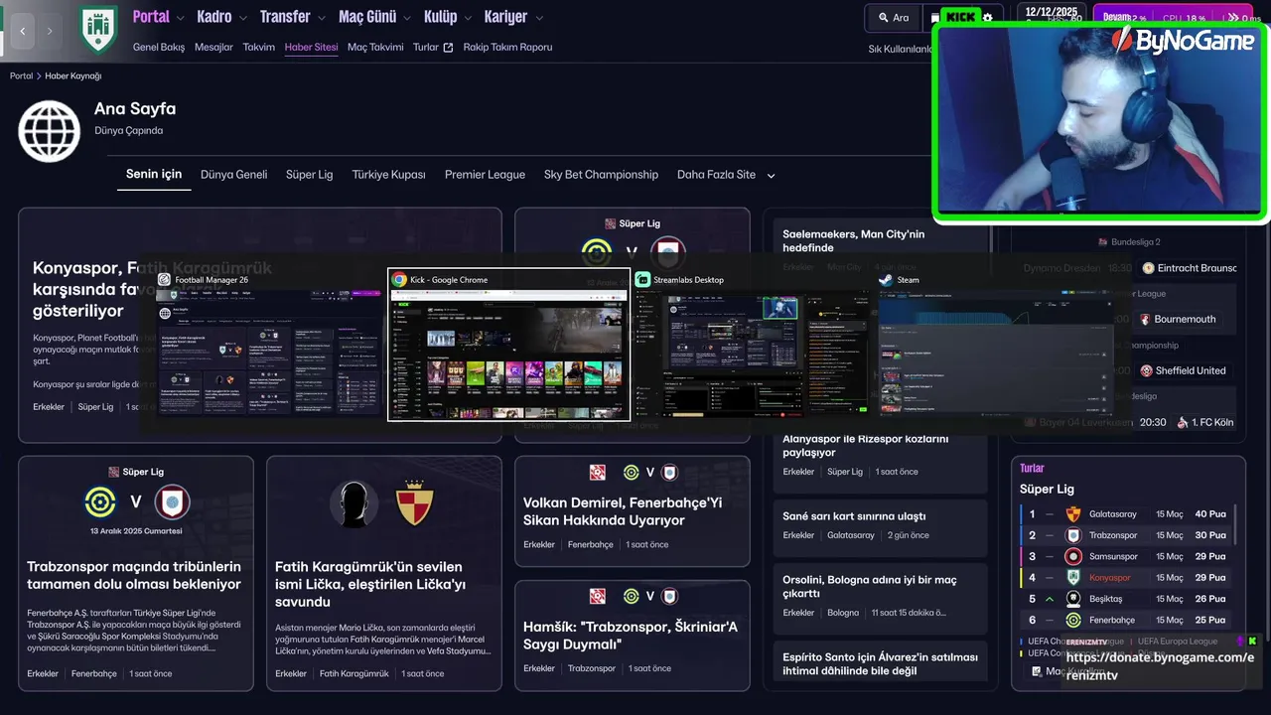Click the Portal breadcrumb link
Viewport: 1271px width, 715px height.
point(22,76)
